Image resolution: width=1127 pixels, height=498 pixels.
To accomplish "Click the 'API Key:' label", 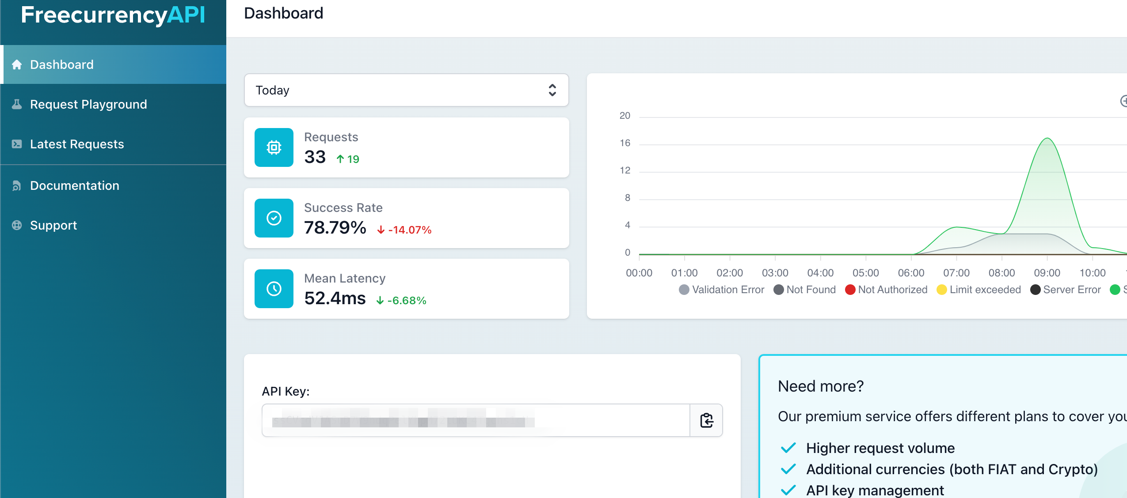I will click(x=286, y=392).
